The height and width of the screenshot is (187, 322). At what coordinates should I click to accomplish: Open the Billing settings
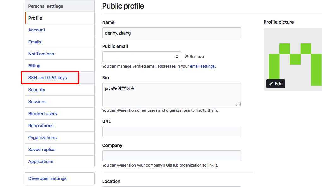34,66
